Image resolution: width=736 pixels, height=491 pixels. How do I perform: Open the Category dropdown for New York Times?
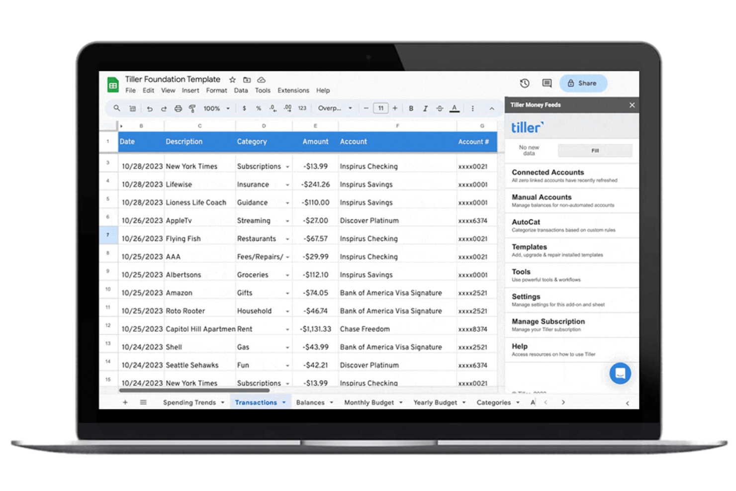(287, 166)
